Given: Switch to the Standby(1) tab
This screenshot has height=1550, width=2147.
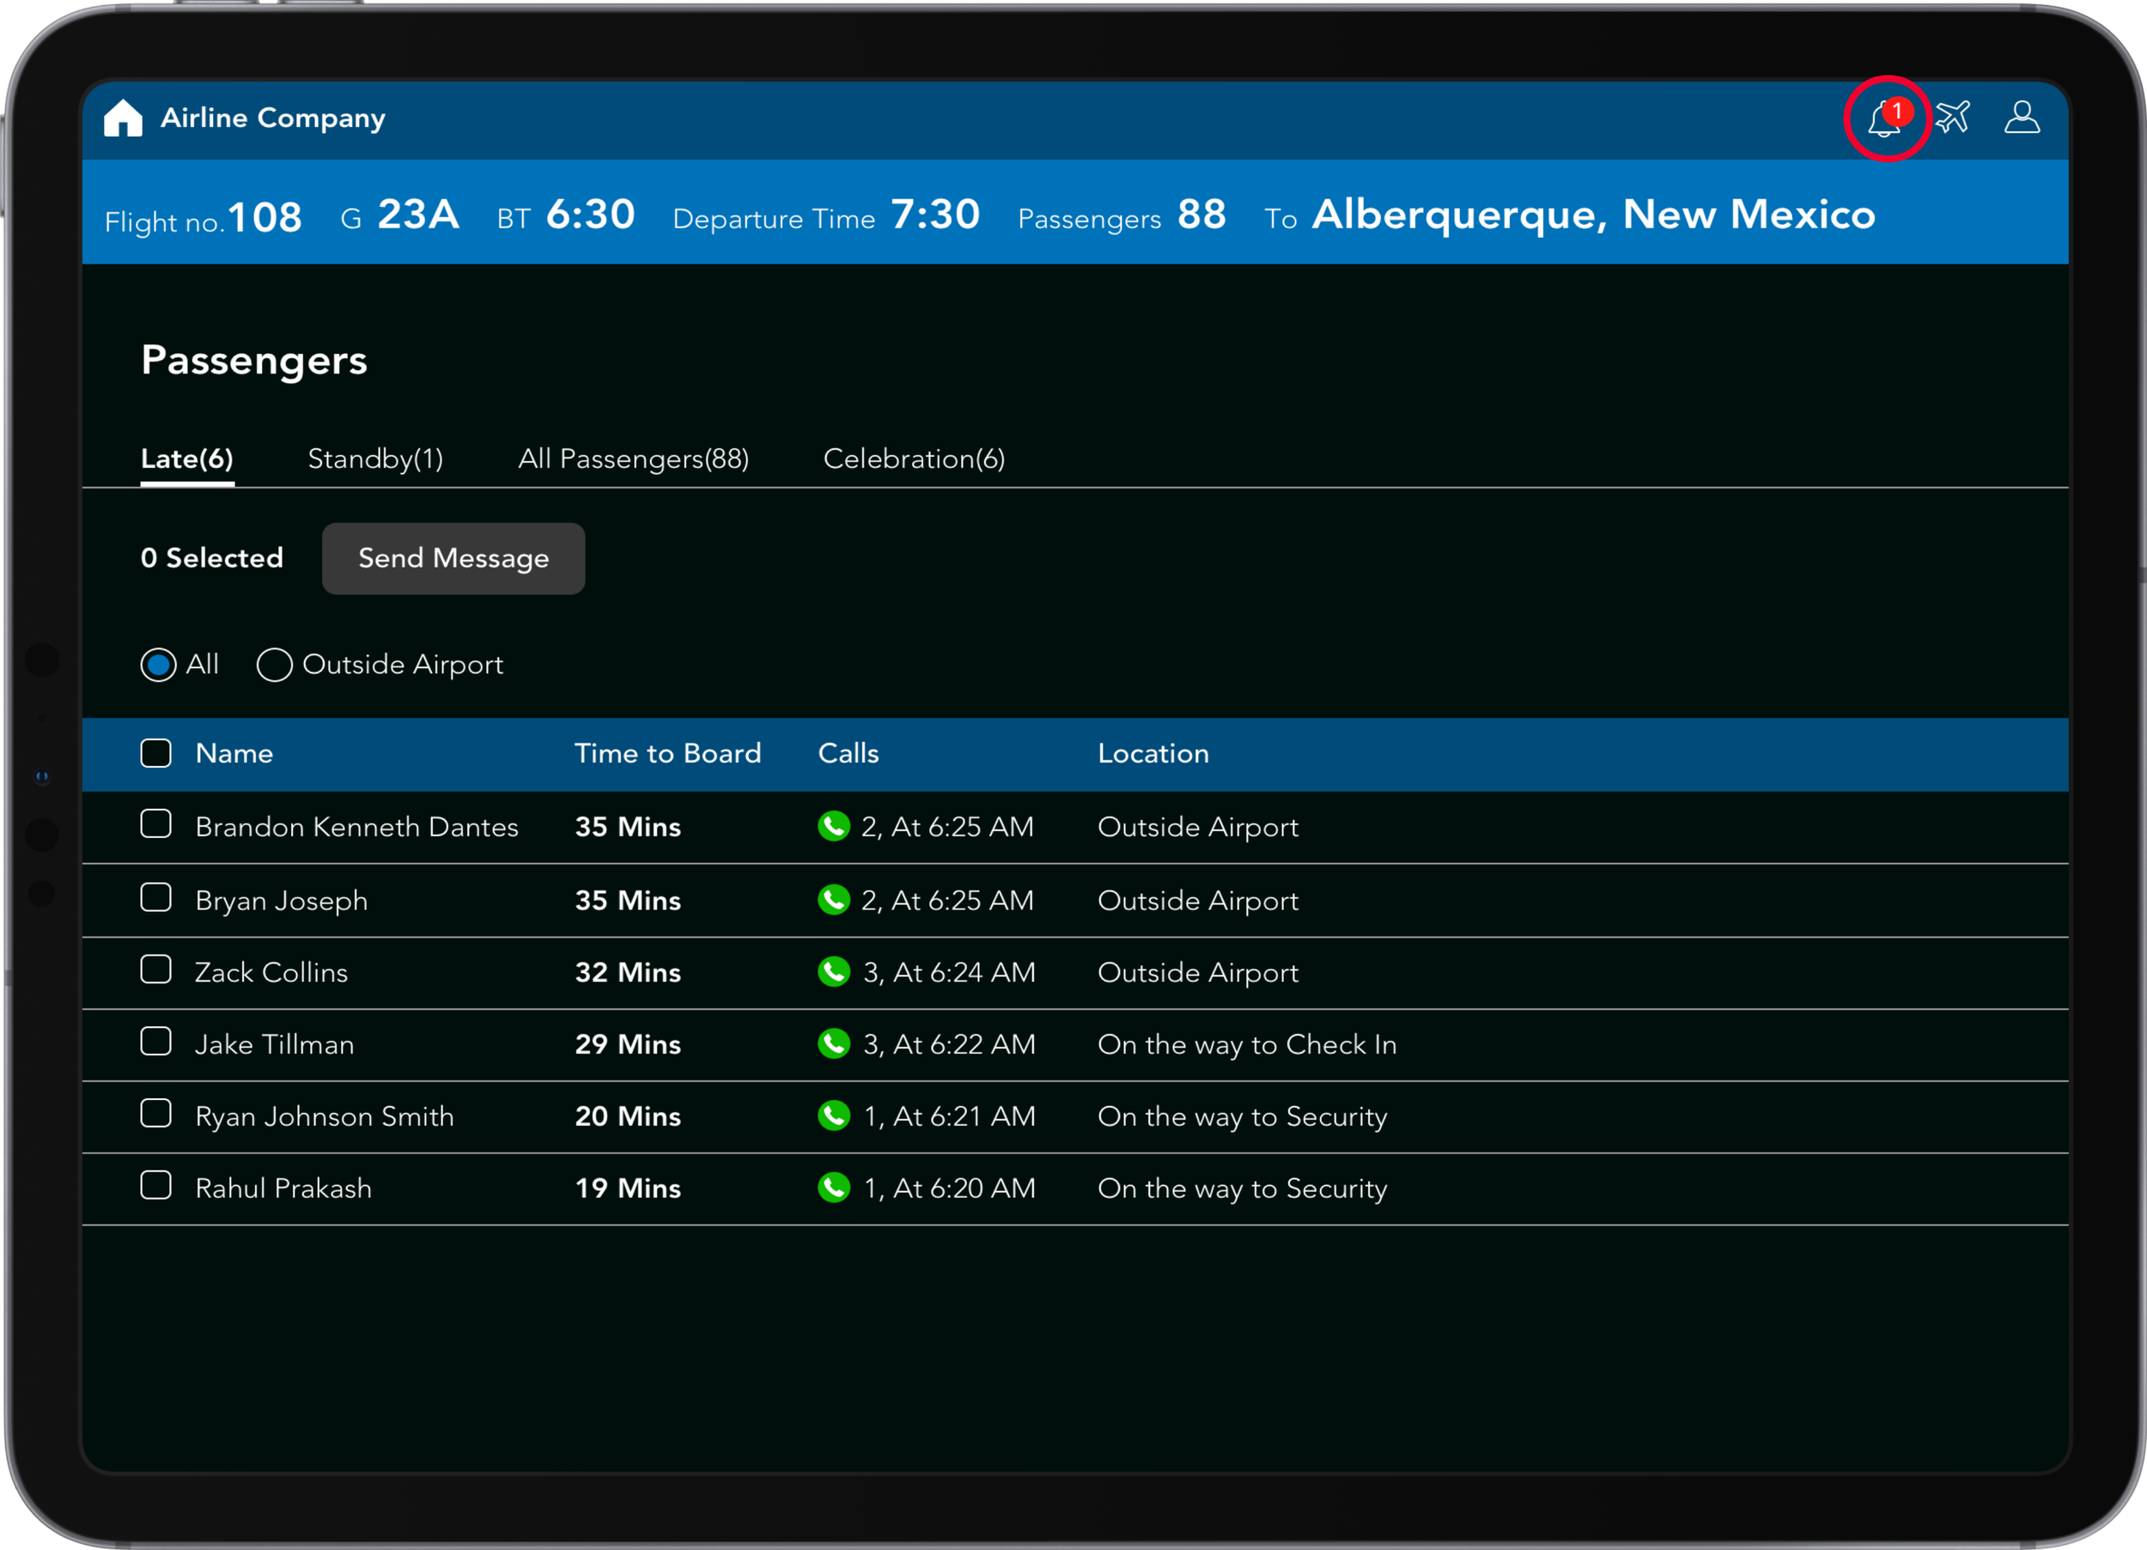Looking at the screenshot, I should click(375, 459).
